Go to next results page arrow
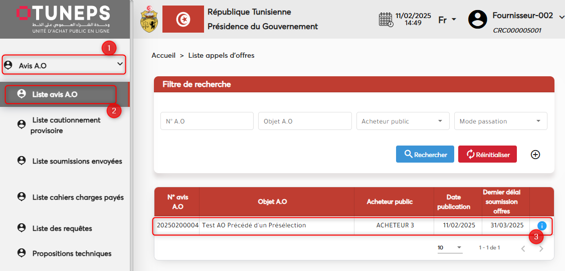This screenshot has width=565, height=271. 541,248
